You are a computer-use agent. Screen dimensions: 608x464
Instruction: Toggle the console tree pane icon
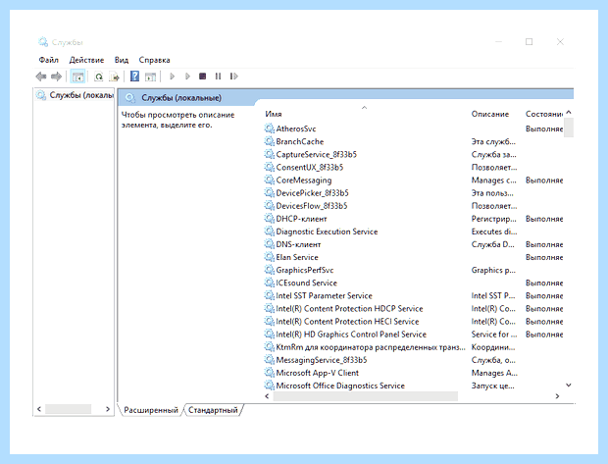tap(77, 77)
